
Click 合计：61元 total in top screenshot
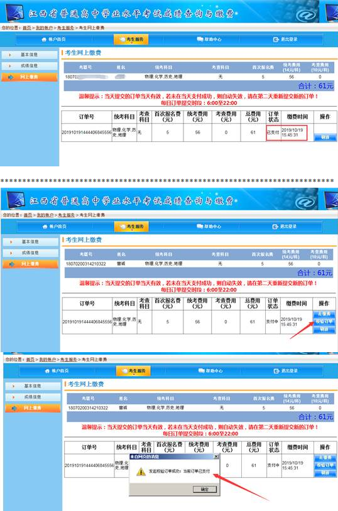point(316,86)
